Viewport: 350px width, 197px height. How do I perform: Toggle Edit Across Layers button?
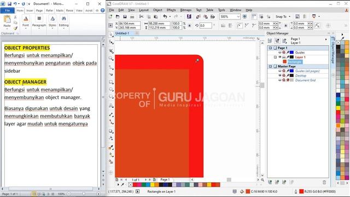(277, 40)
